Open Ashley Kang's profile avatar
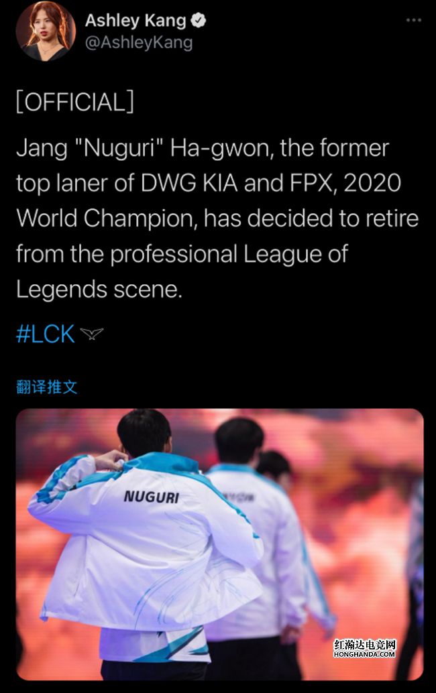 46,31
